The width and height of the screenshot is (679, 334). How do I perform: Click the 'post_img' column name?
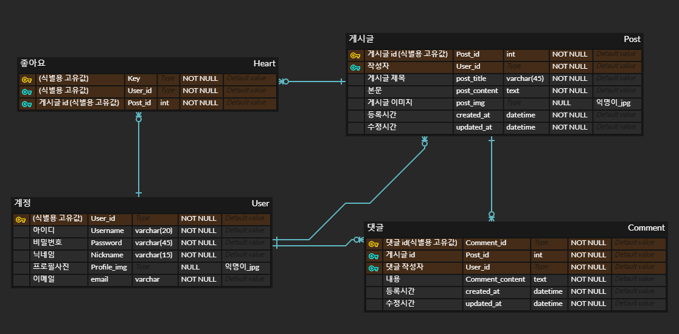pyautogui.click(x=470, y=103)
